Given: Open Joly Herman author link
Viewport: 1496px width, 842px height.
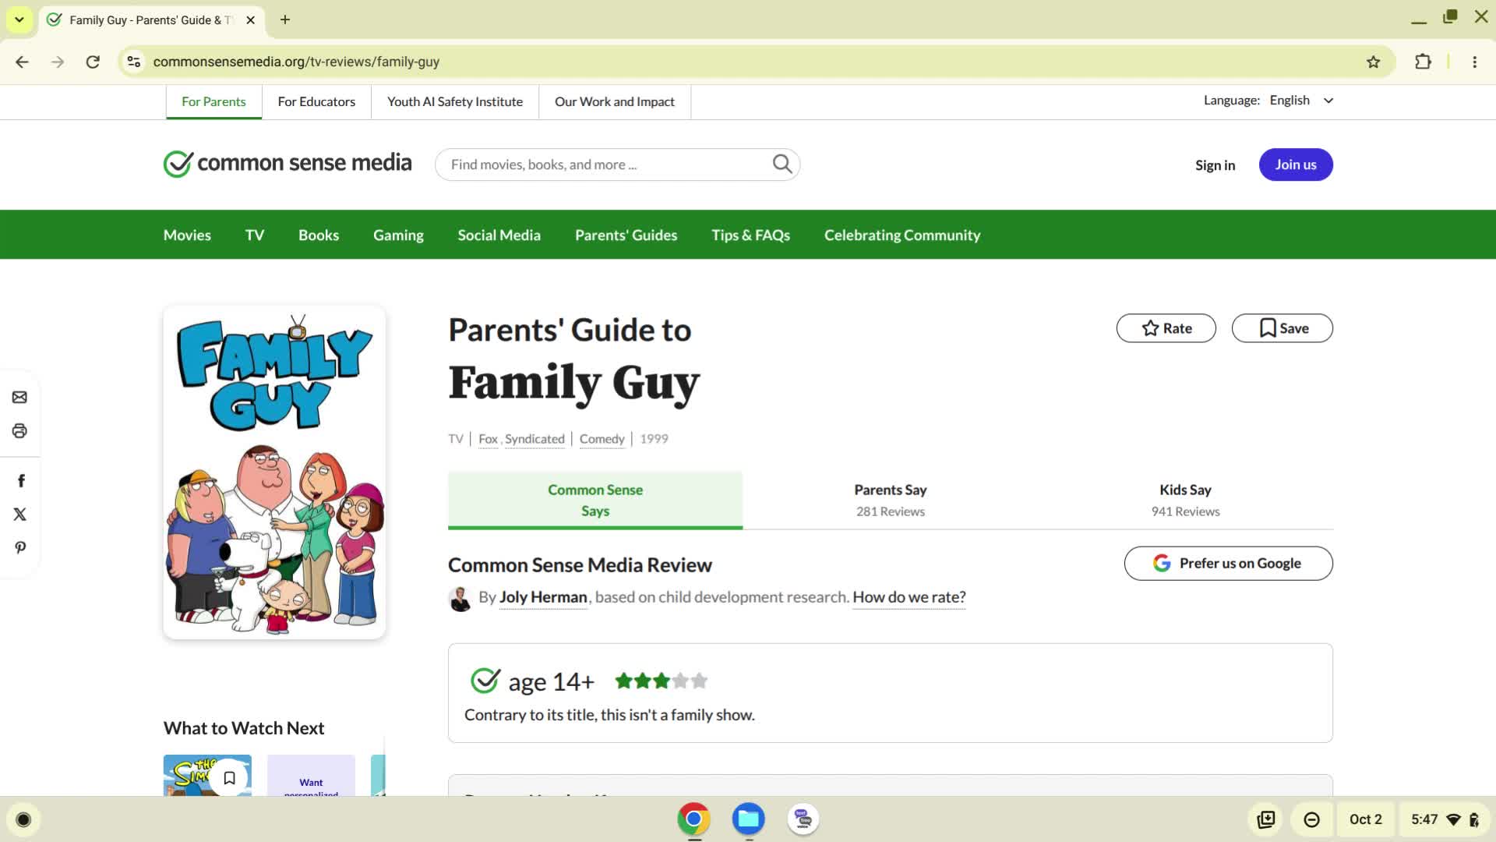Looking at the screenshot, I should coord(543,597).
